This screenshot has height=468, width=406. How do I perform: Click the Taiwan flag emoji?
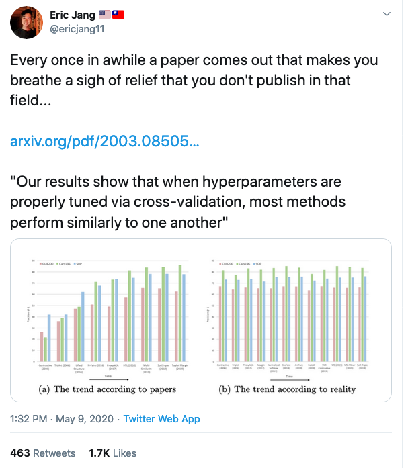coord(119,15)
